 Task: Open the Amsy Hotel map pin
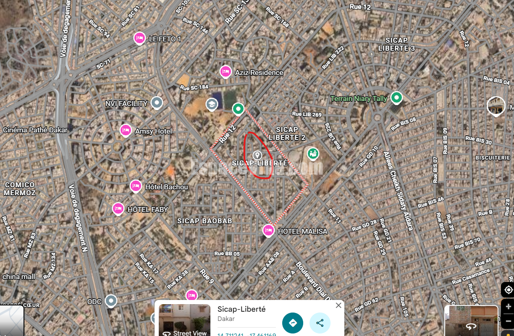(126, 130)
